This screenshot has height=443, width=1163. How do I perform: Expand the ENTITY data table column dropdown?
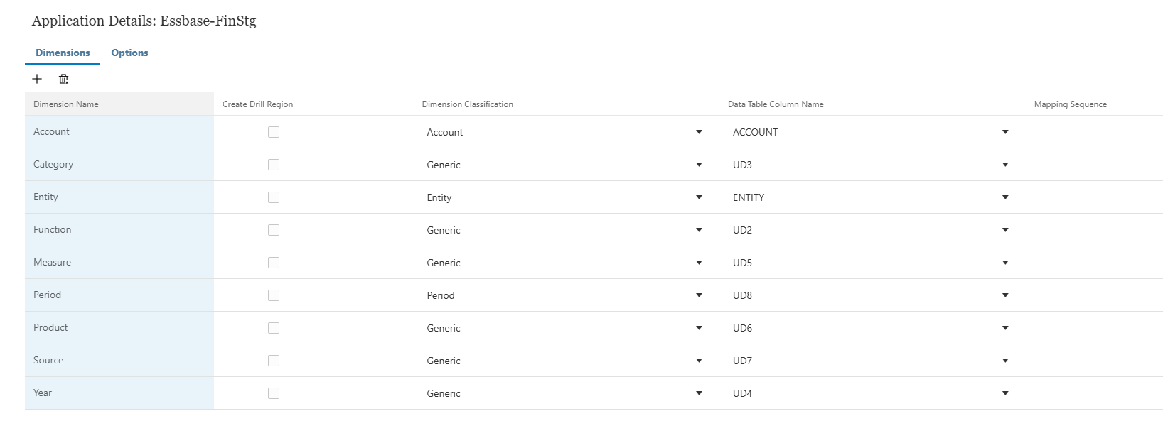[x=1005, y=197]
